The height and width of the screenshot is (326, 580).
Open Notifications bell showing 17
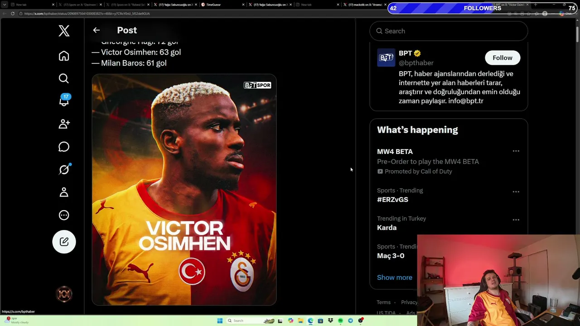point(64,101)
